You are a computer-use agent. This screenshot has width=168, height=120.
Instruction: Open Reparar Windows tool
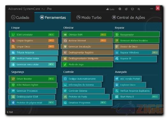(x=136, y=53)
